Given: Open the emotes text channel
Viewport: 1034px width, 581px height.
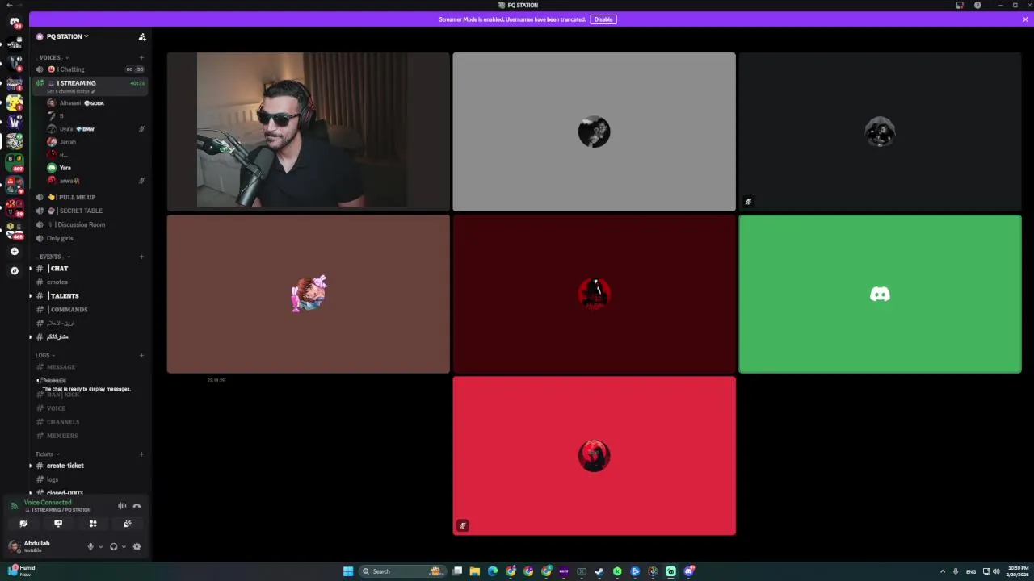Looking at the screenshot, I should pos(90,282).
